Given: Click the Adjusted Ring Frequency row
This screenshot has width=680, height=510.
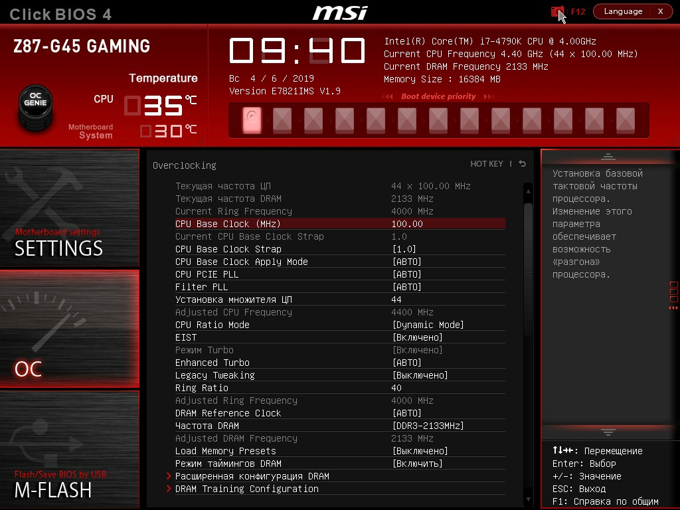Looking at the screenshot, I should [340, 400].
